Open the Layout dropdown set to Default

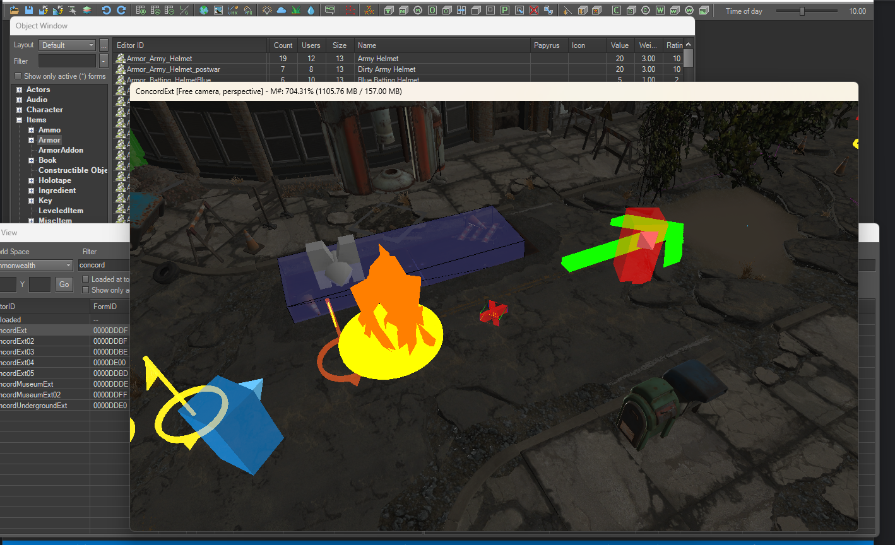(x=67, y=45)
